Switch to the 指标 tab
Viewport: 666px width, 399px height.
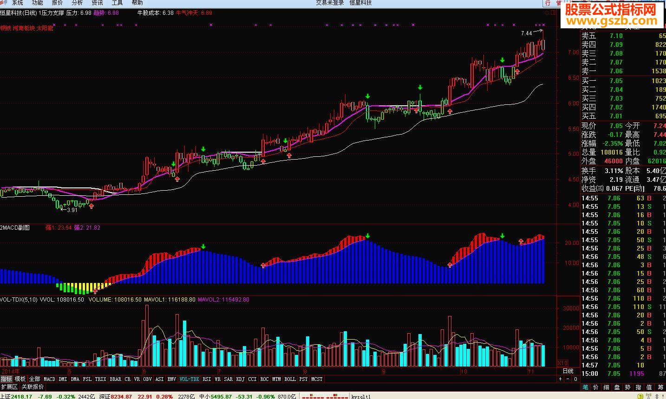tap(6, 379)
